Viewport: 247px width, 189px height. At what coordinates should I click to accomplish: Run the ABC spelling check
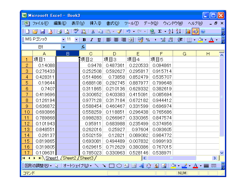(76, 31)
